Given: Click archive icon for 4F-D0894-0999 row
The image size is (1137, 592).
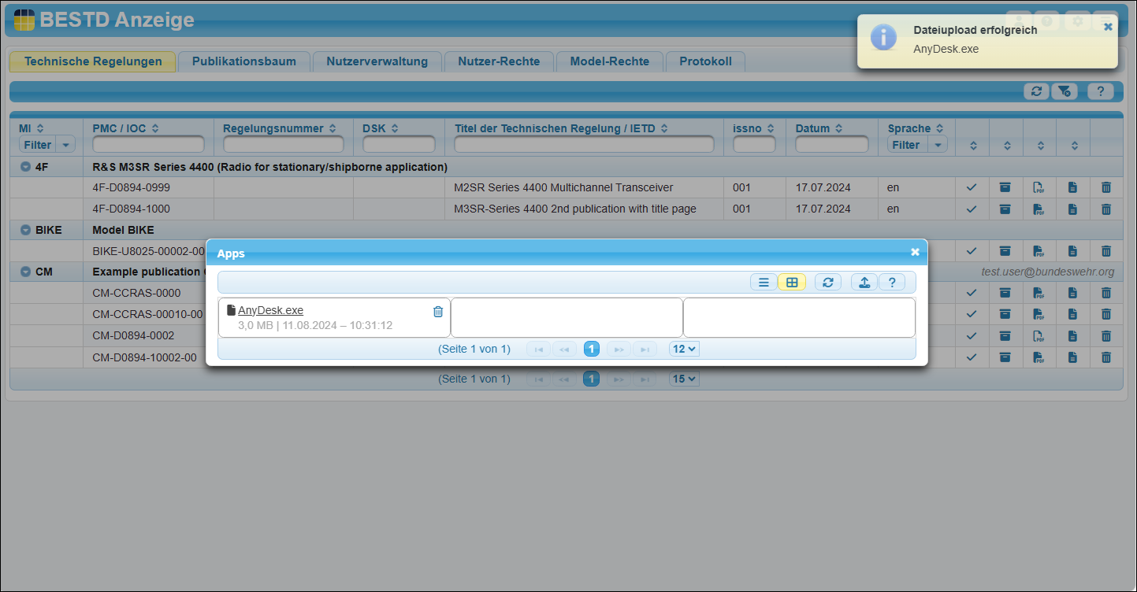Looking at the screenshot, I should click(x=1005, y=187).
